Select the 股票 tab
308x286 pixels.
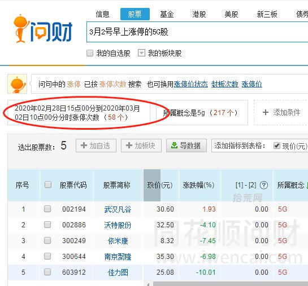point(135,14)
